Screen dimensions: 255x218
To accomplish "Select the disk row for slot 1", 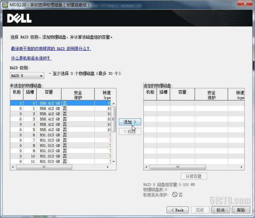I will [60, 109].
